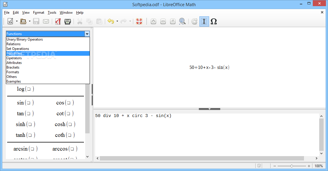Click the New formula document icon
The height and width of the screenshot is (171, 328).
click(10, 21)
